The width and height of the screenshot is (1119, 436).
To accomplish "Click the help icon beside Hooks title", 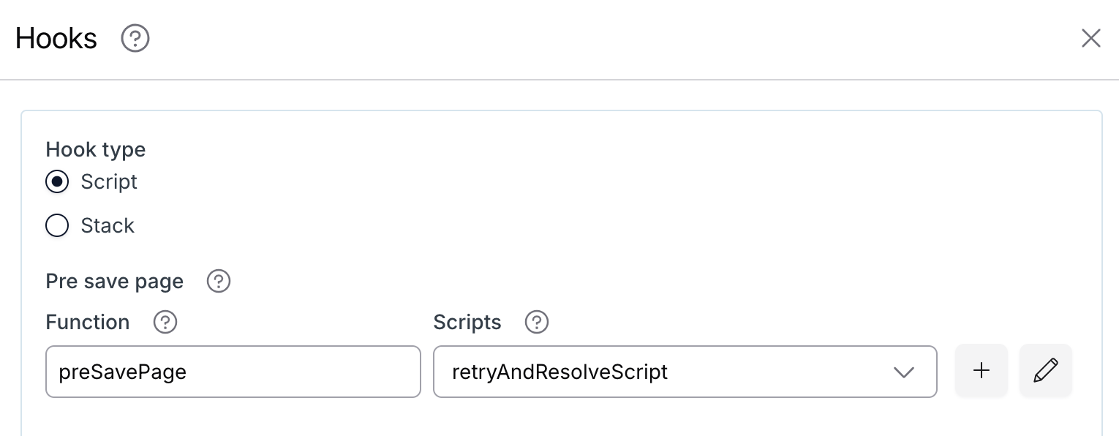I will point(135,38).
